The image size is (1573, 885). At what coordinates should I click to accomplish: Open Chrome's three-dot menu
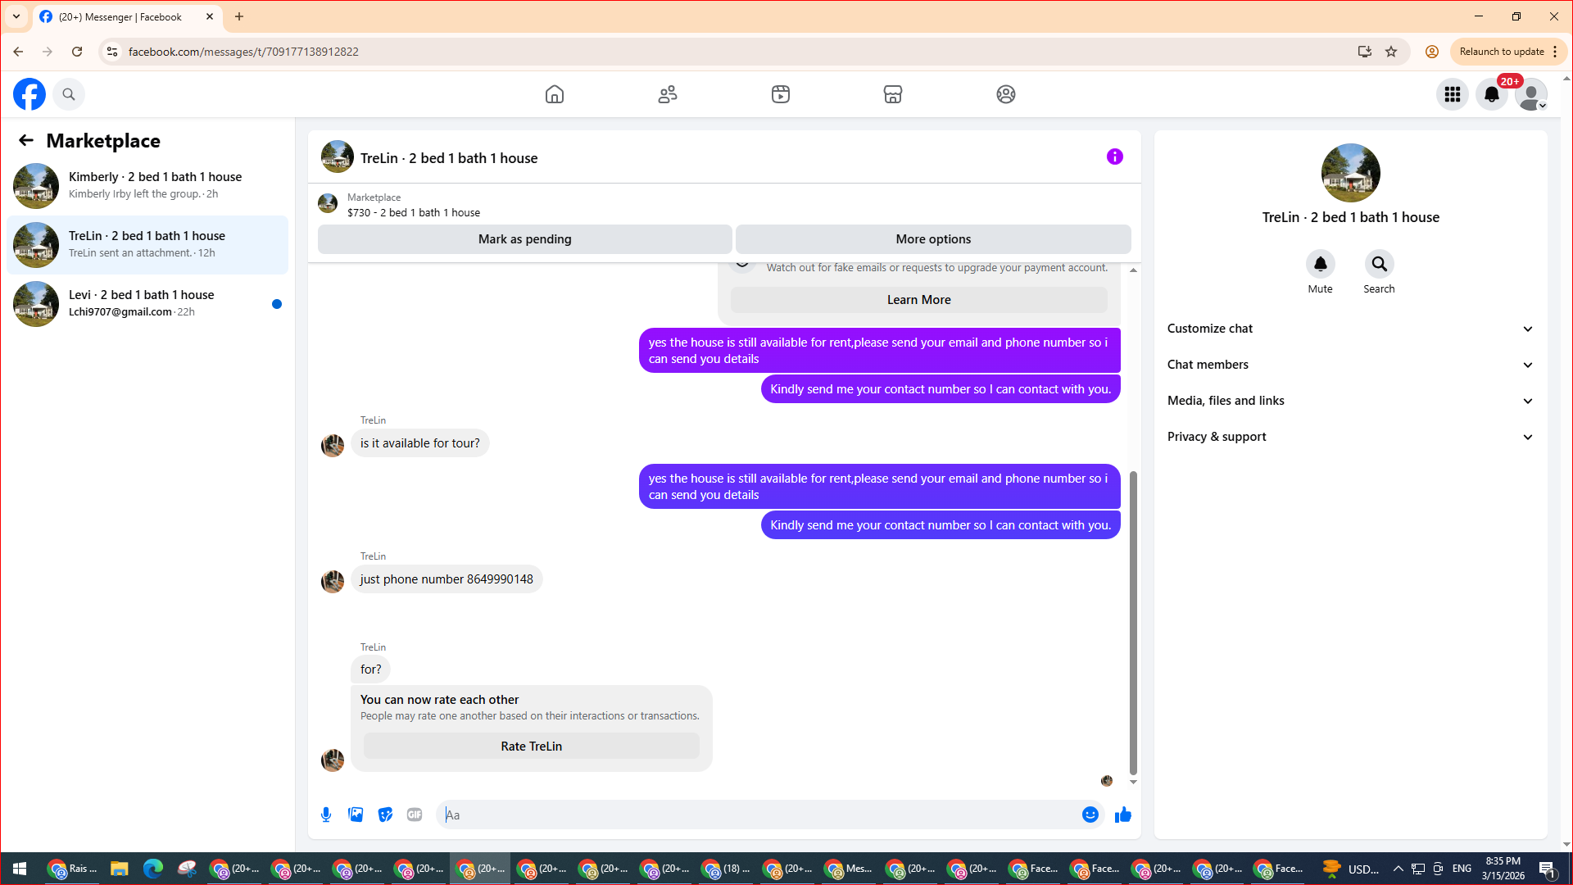tap(1555, 52)
